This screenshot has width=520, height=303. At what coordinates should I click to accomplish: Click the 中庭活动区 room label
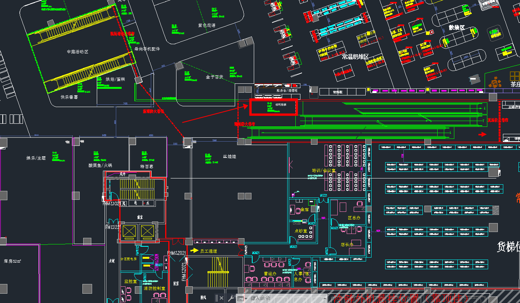click(77, 52)
